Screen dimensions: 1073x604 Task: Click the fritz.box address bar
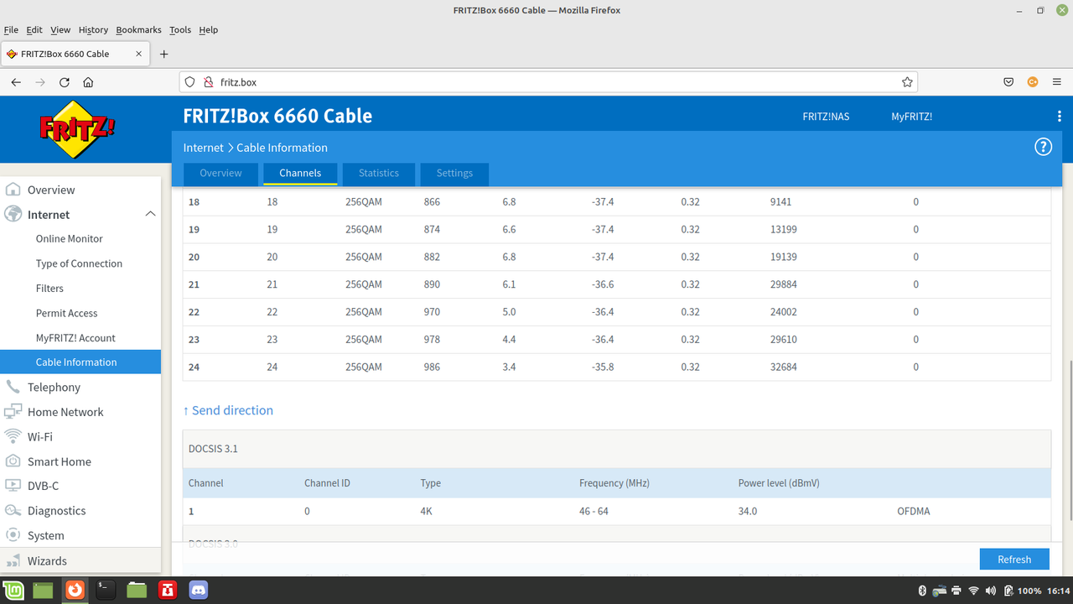point(548,82)
